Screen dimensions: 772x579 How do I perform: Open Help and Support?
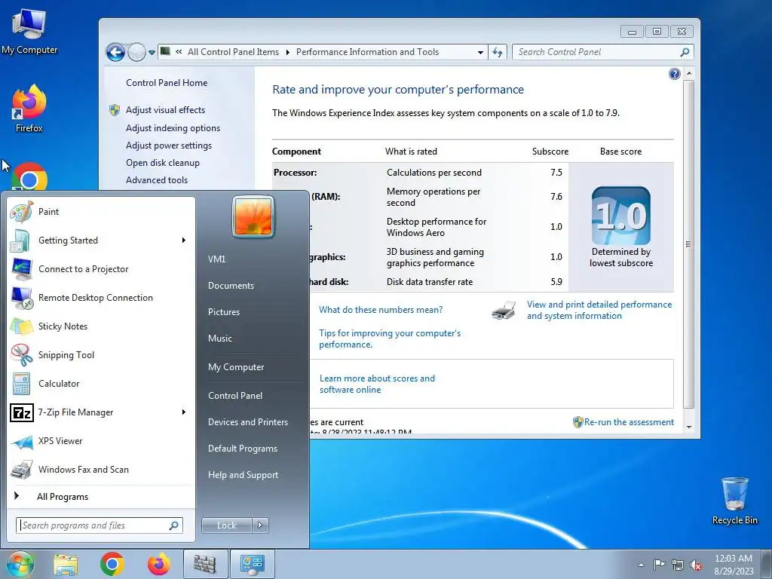[243, 475]
